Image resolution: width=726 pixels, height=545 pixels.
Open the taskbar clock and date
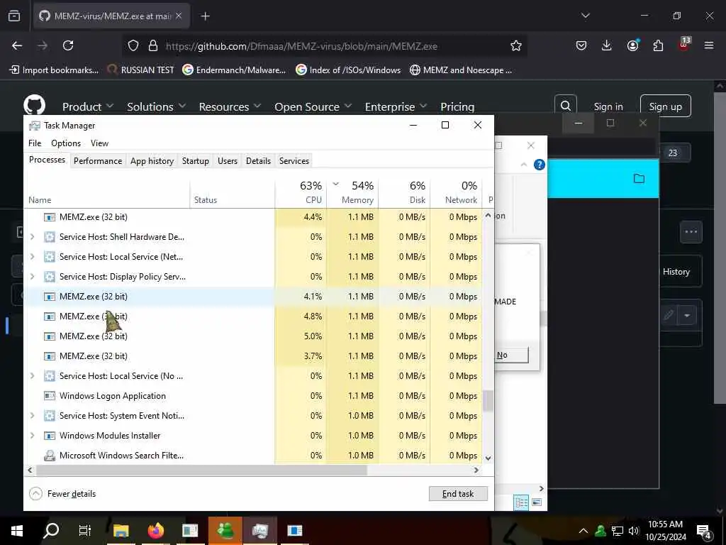(x=665, y=531)
